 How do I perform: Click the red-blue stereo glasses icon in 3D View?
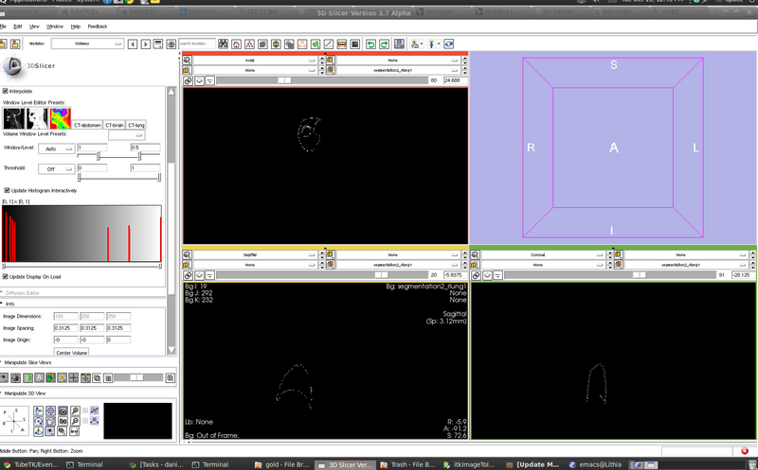coord(75,431)
